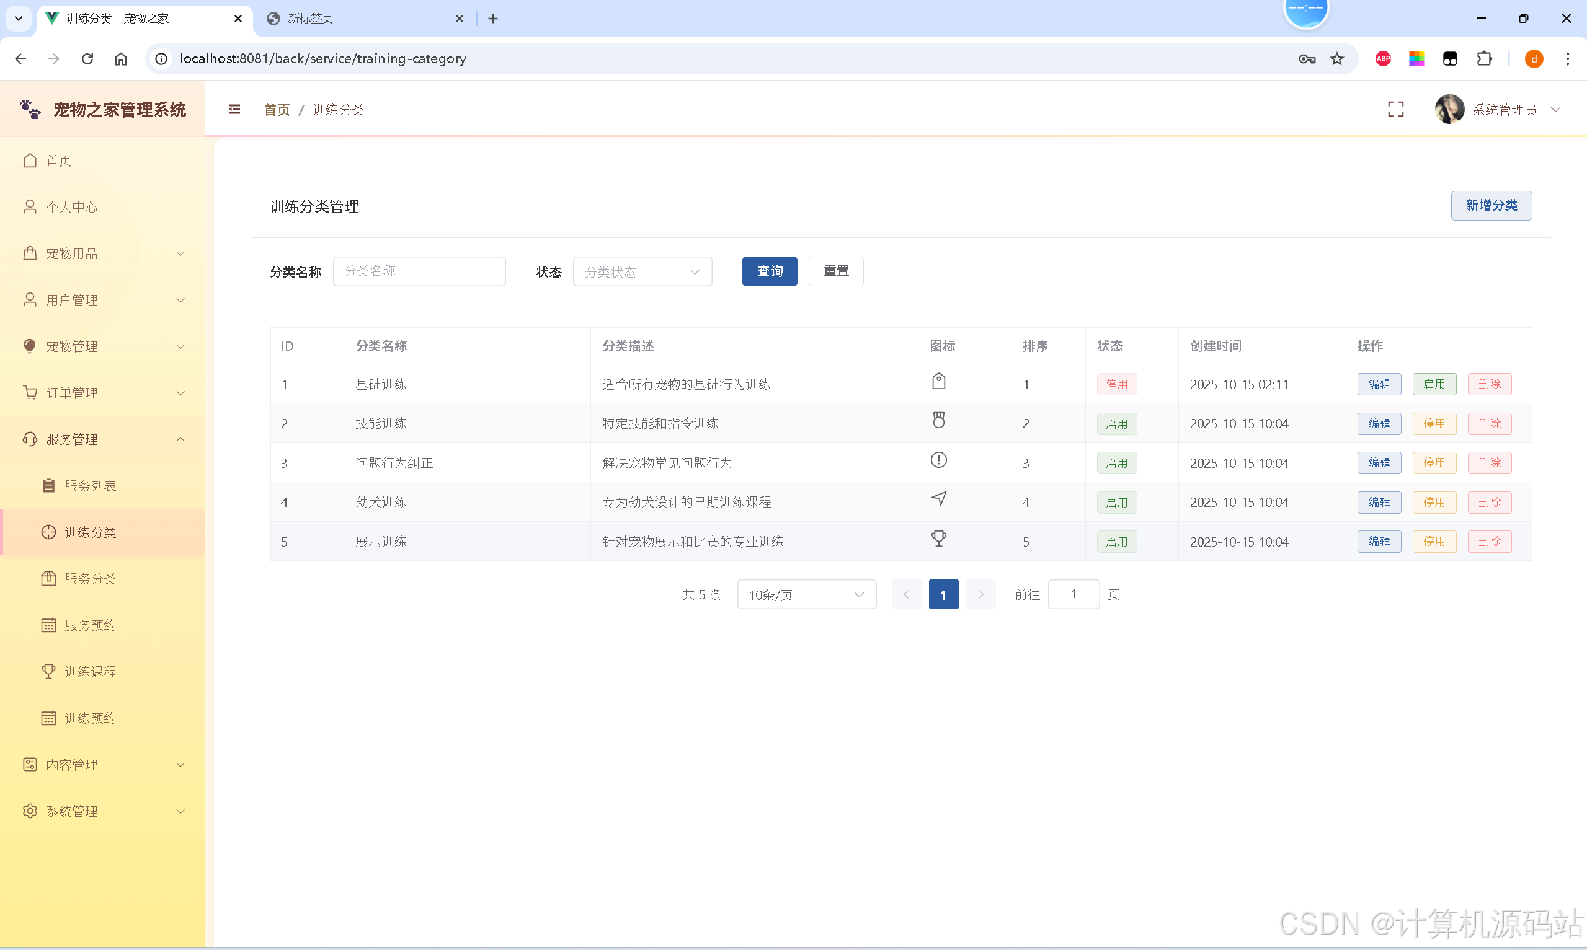1587x950 pixels.
Task: Click the medal icon in 技能训练 row
Action: (x=938, y=421)
